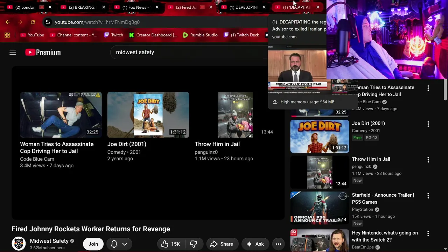Open Woman Tries to Assassinate Cop endscreen thumbnail
This screenshot has width=448, height=252.
pos(61,115)
